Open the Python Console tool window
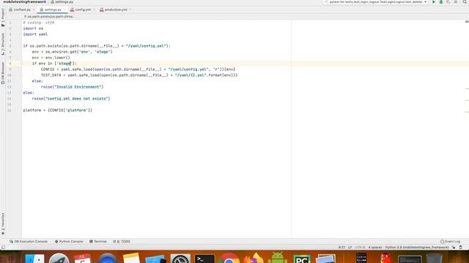469x263 pixels. (x=69, y=241)
